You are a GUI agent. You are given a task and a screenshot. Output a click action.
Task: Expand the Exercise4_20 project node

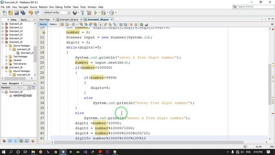coord(3,24)
